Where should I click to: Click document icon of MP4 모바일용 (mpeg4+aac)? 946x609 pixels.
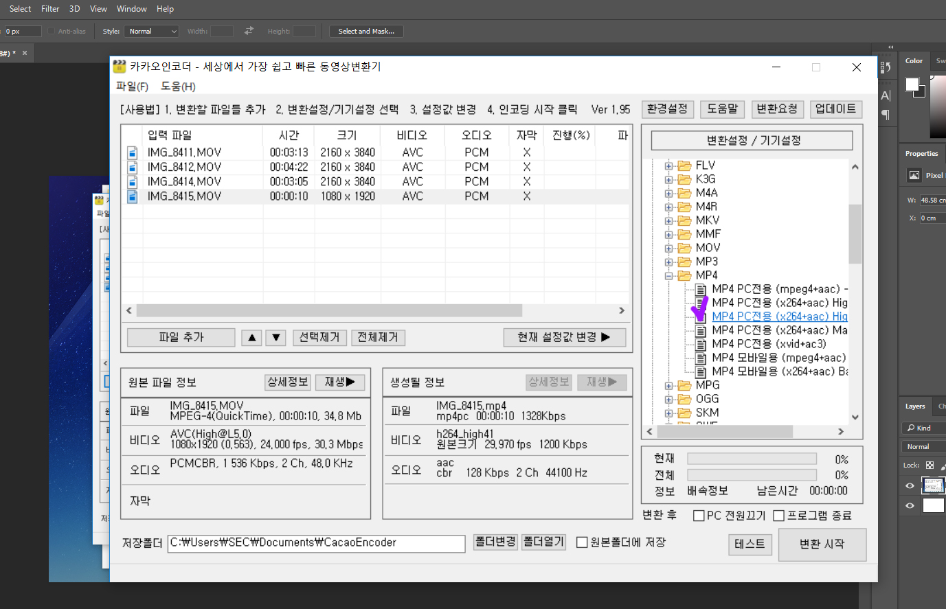pyautogui.click(x=701, y=358)
